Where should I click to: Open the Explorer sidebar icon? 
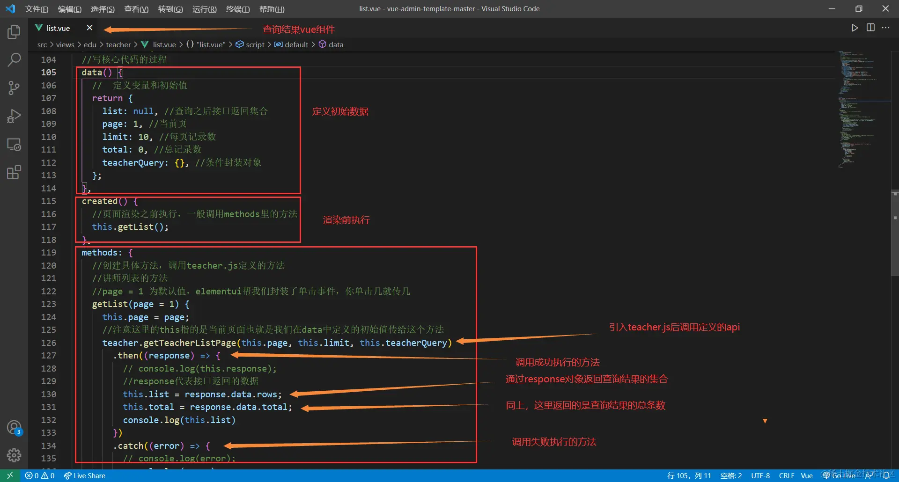pyautogui.click(x=14, y=31)
